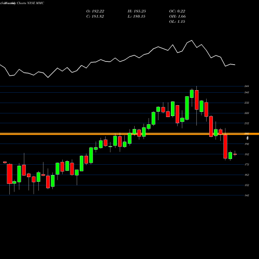
Task: Click the close value "C: 181.82"
Action: click(95, 17)
